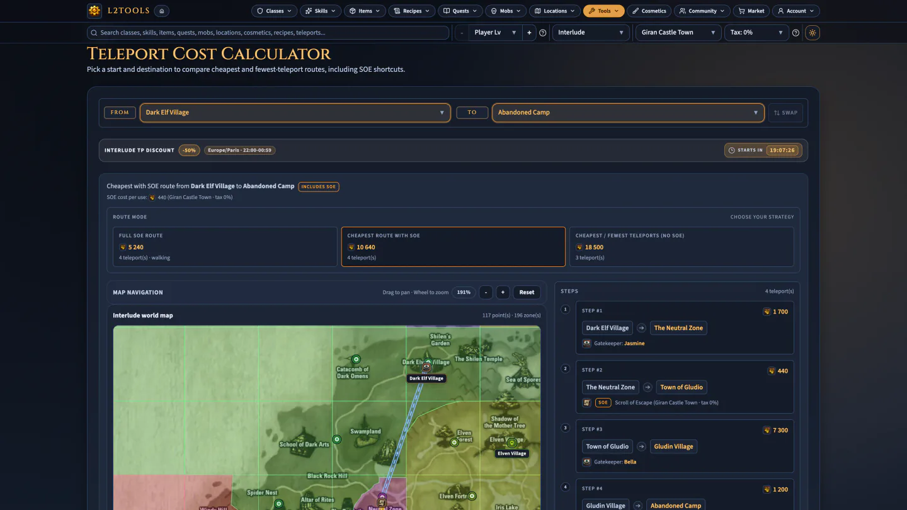Open the To destination dropdown
The height and width of the screenshot is (510, 907).
(x=628, y=113)
